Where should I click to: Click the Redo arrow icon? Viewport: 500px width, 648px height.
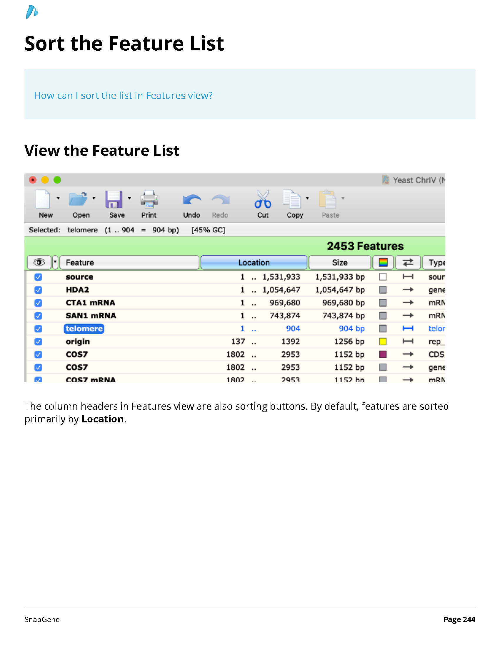(220, 200)
